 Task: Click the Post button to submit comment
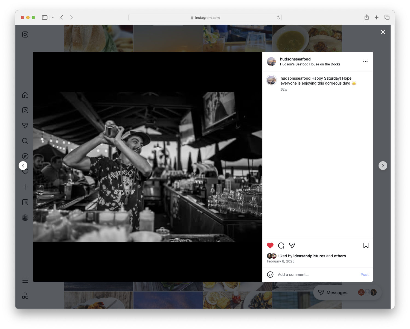tap(364, 274)
